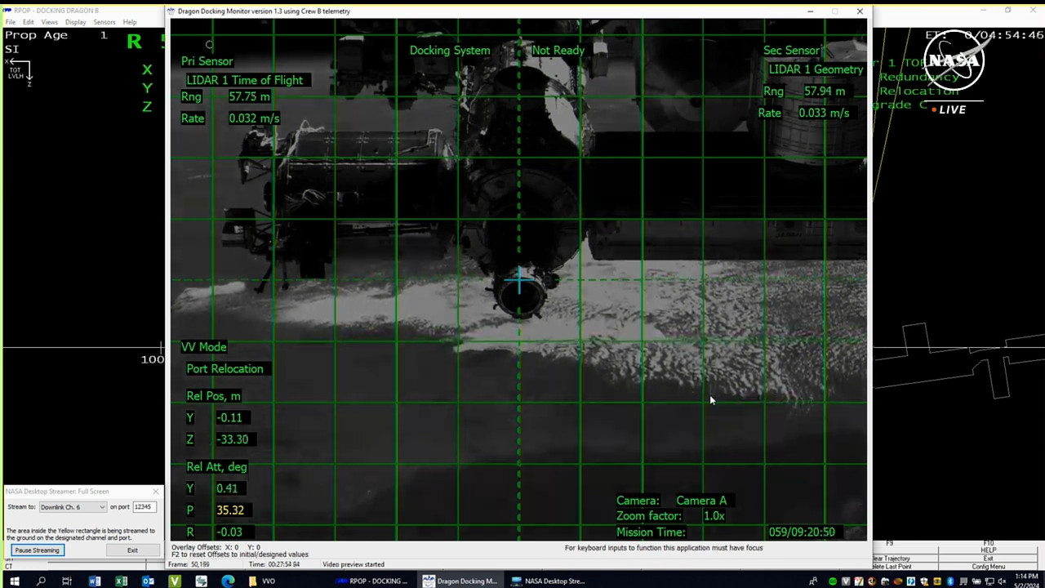Open the Display menu in RPOP
The height and width of the screenshot is (588, 1045).
click(x=76, y=22)
